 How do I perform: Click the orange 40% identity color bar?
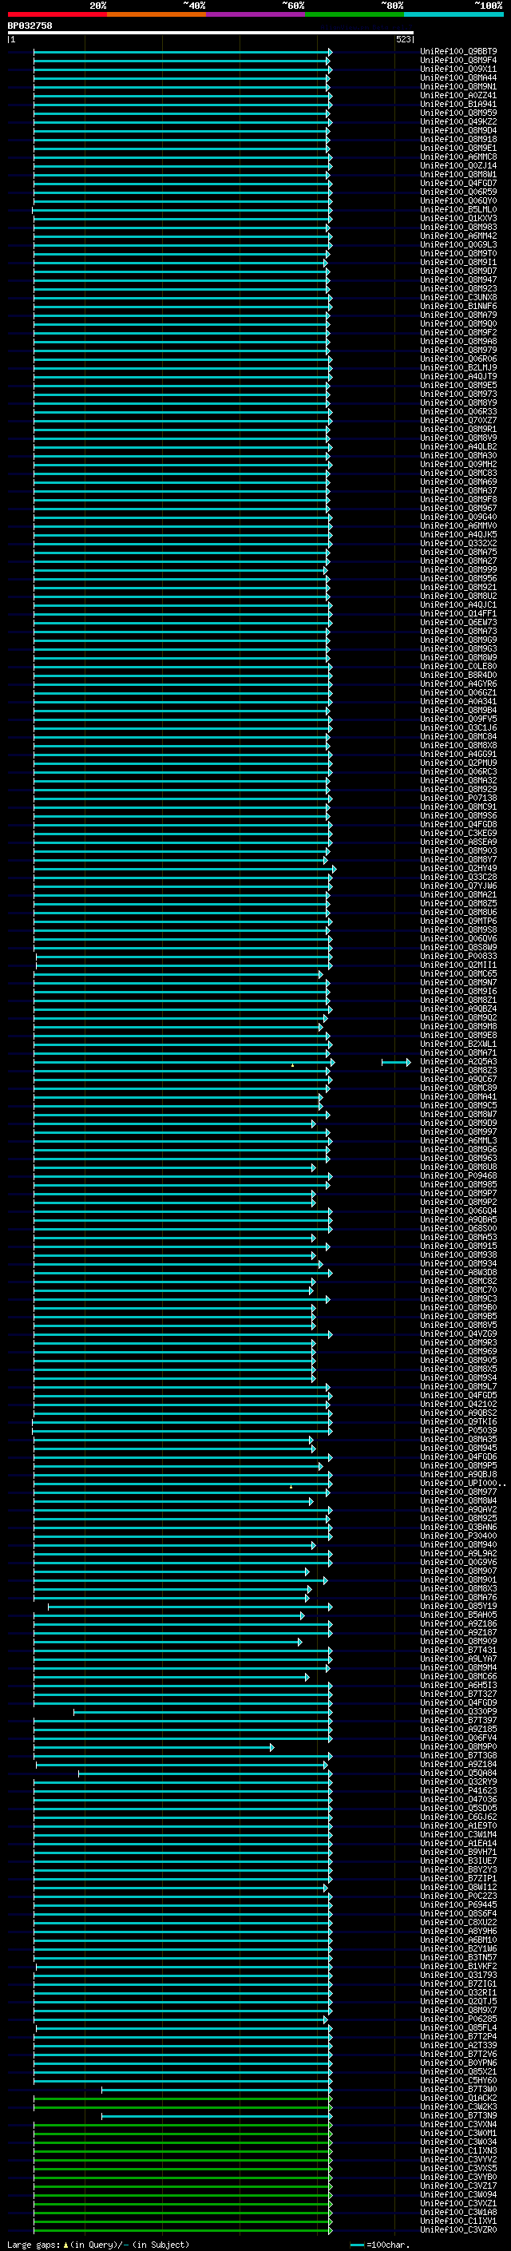point(156,14)
